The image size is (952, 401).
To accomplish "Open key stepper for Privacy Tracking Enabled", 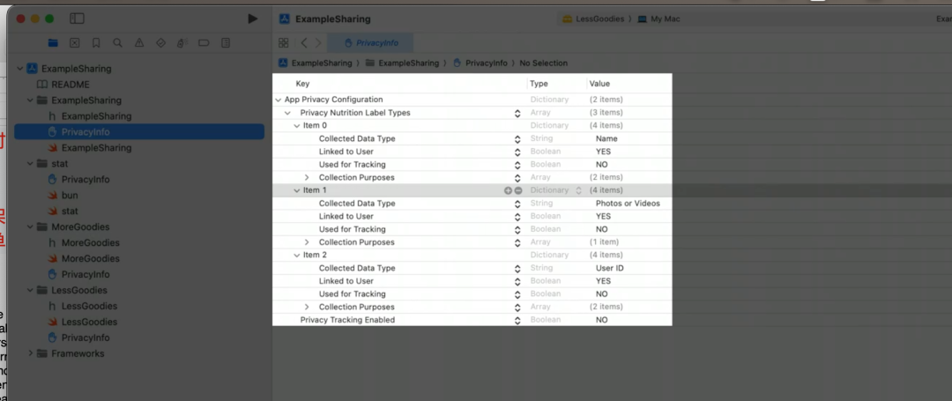I will click(517, 320).
